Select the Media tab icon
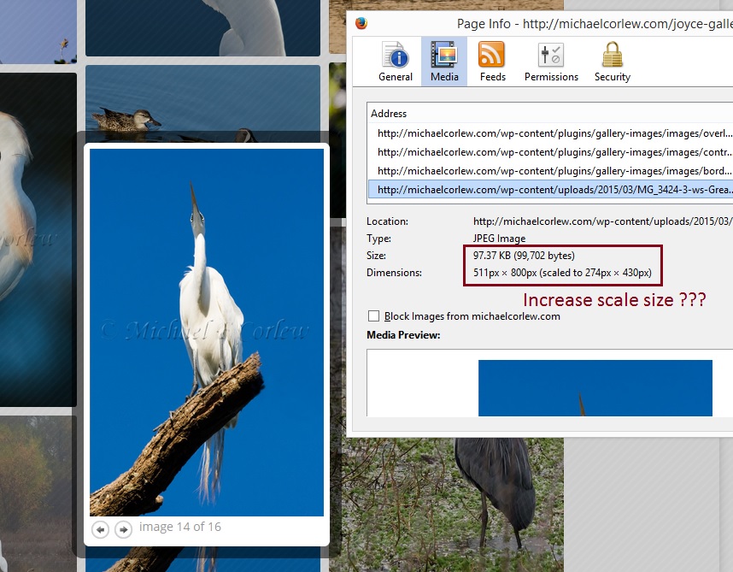The image size is (733, 572). [x=444, y=62]
